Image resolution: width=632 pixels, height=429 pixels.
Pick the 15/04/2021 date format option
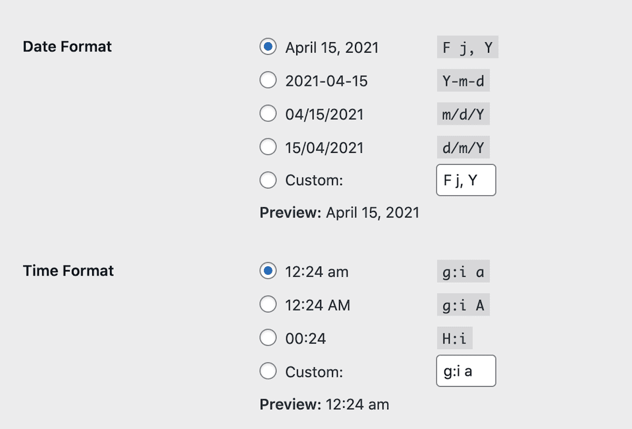pos(268,146)
